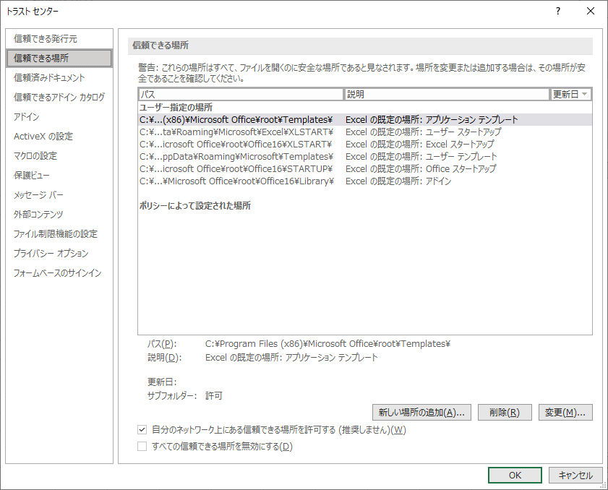Click 新しい場所の追加(A)... button
The image size is (608, 490).
(421, 413)
